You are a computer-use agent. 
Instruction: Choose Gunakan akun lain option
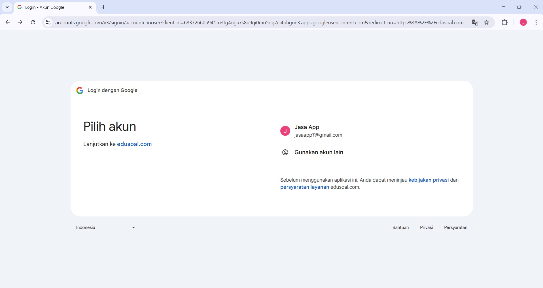[319, 152]
